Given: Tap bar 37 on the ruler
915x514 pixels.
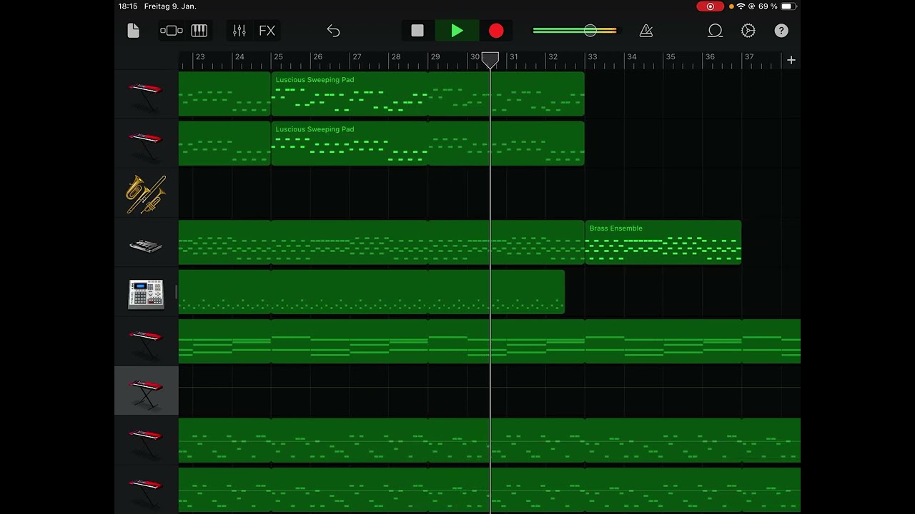Looking at the screenshot, I should pyautogui.click(x=748, y=57).
